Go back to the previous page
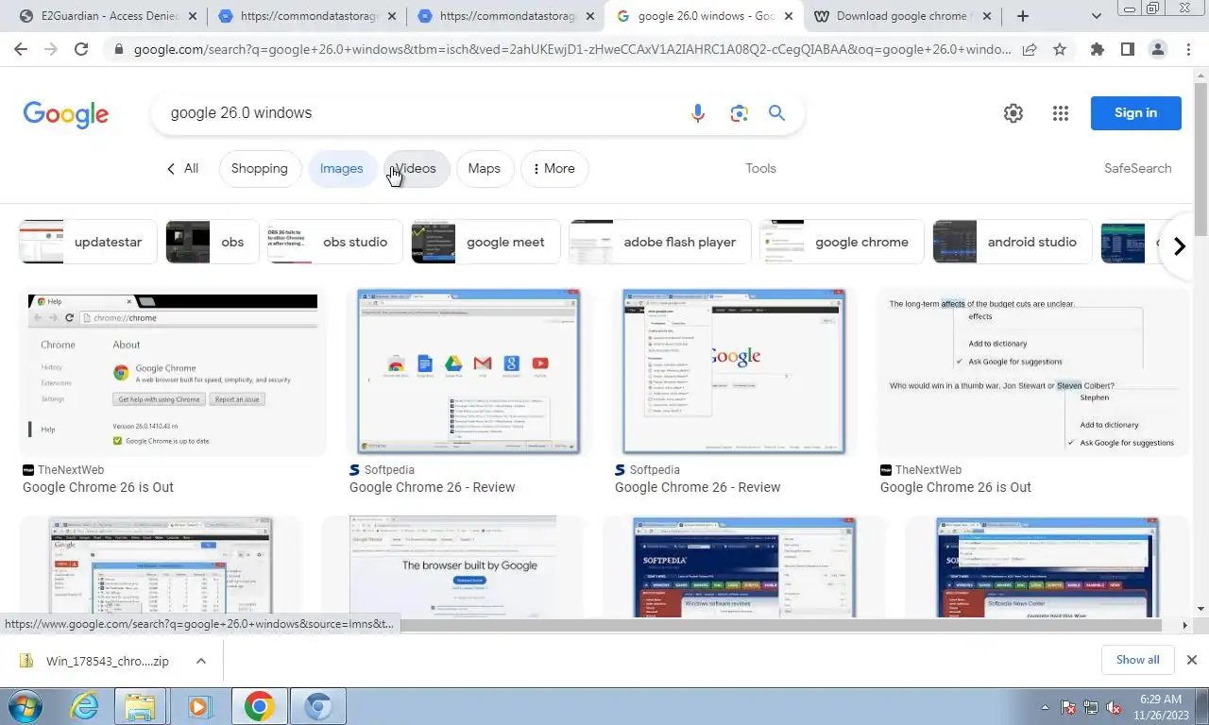 21,49
